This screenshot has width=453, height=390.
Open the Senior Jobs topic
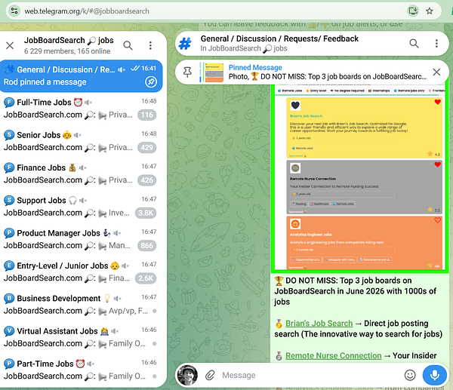pyautogui.click(x=80, y=141)
